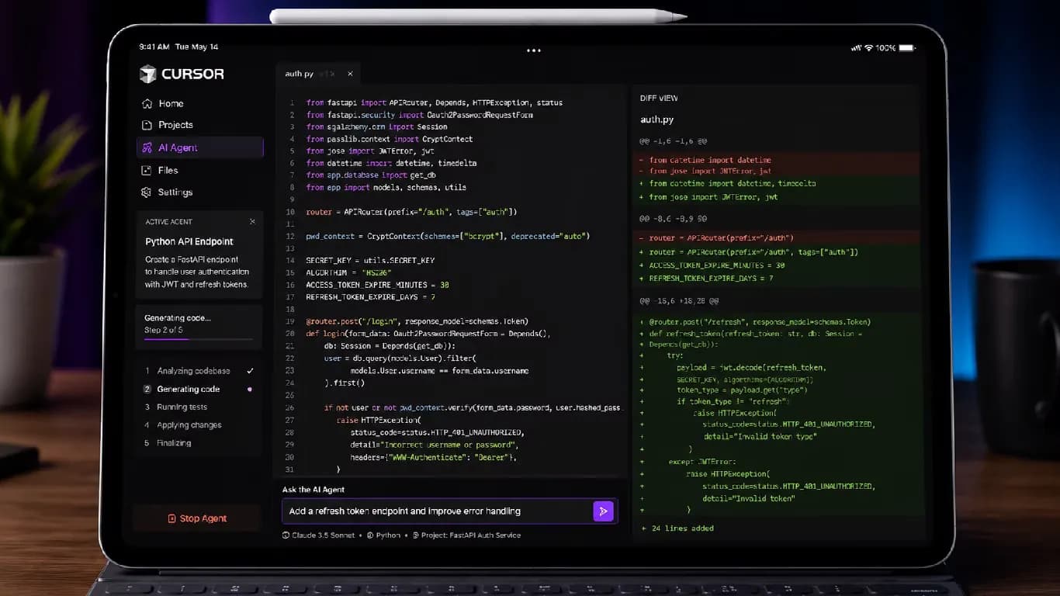The height and width of the screenshot is (596, 1060).
Task: Click the Projects folder icon
Action: (147, 125)
